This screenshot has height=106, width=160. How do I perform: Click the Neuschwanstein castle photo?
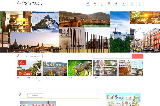[x=120, y=32]
